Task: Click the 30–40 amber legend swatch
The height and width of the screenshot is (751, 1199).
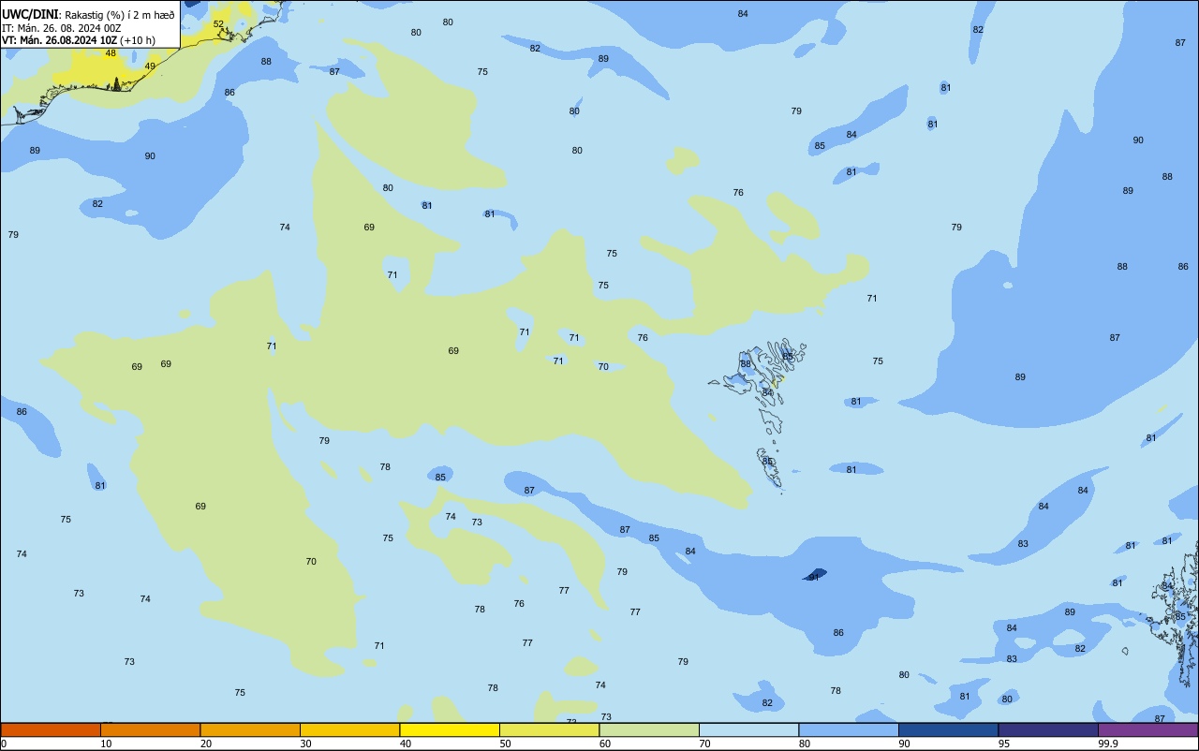Action: point(349,729)
